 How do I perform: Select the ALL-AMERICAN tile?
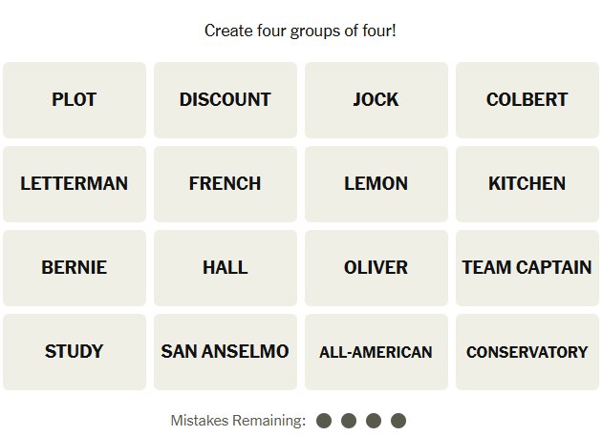point(376,352)
